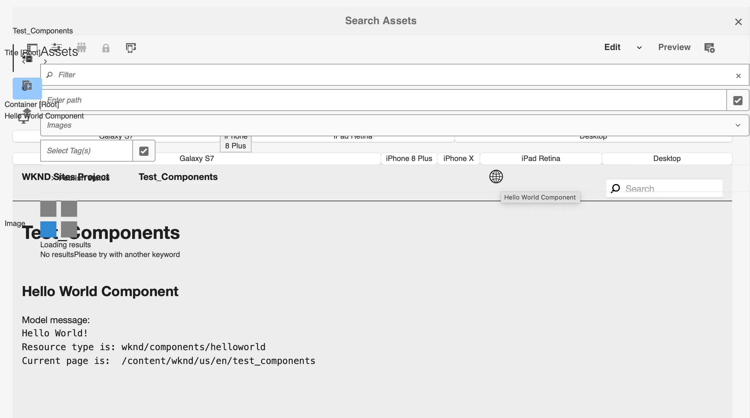
Task: Toggle the checkbox beside Select Tag(s)
Action: (144, 151)
